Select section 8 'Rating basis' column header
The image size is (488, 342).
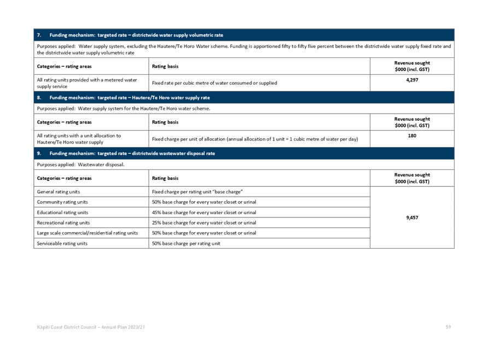[x=259, y=122]
